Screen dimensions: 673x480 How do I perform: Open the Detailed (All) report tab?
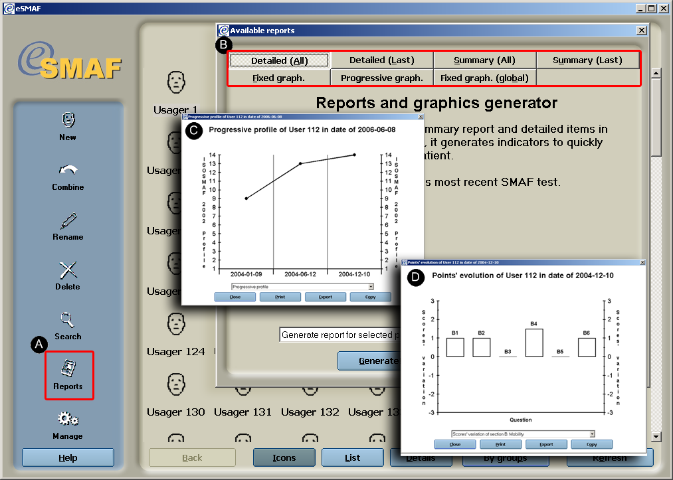(x=280, y=60)
